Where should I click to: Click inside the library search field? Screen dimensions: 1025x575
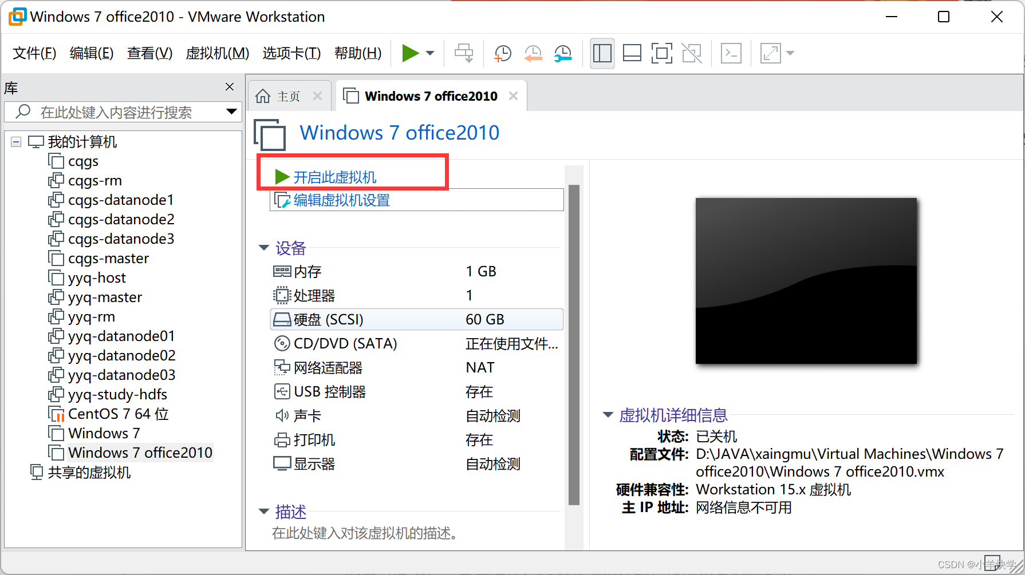(x=120, y=112)
